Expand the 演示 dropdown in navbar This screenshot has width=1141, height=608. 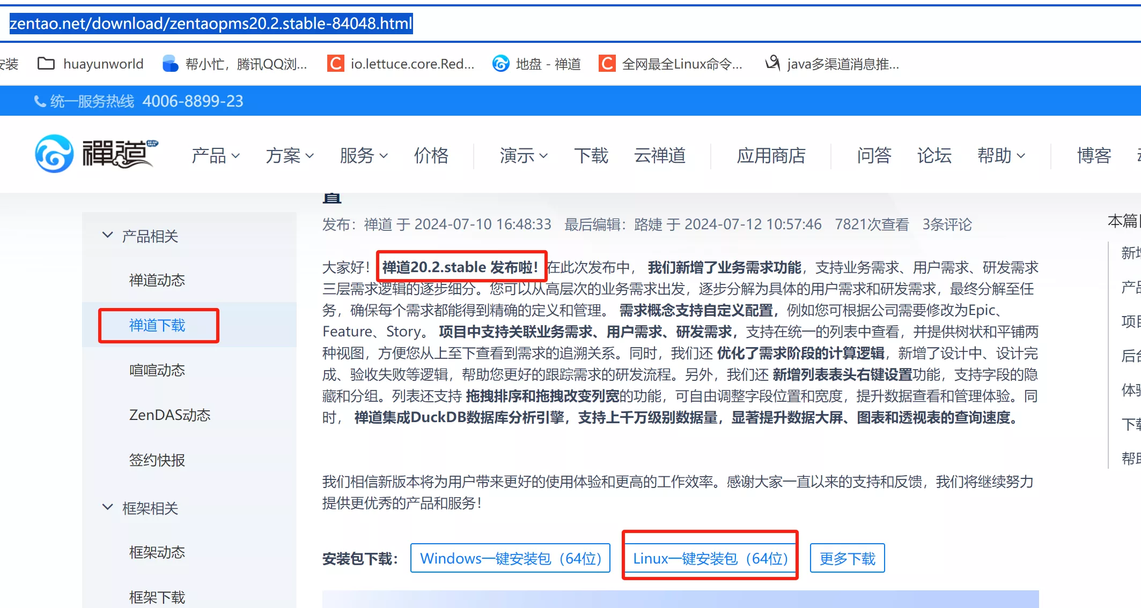pyautogui.click(x=524, y=155)
